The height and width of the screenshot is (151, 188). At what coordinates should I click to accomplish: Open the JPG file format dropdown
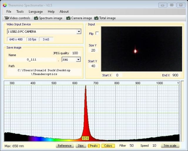click(78, 59)
